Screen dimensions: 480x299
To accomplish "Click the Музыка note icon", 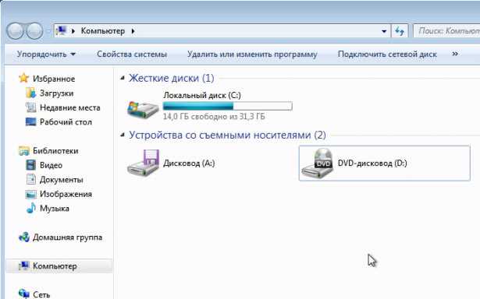I will (x=30, y=209).
